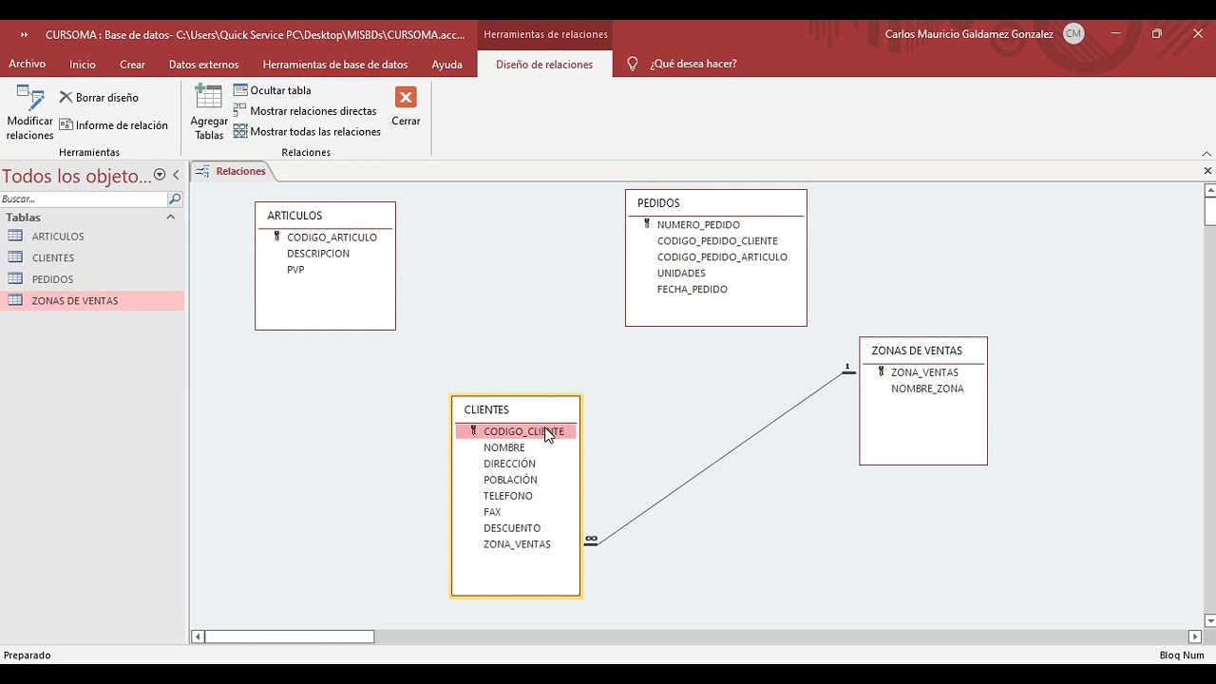Click Ocultar tabla
The height and width of the screenshot is (684, 1216).
(273, 90)
